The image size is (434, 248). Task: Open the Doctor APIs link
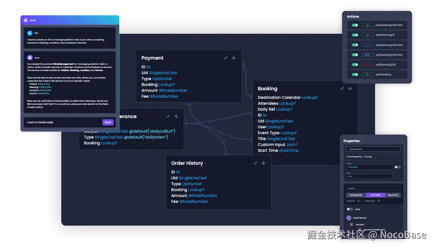(48, 93)
